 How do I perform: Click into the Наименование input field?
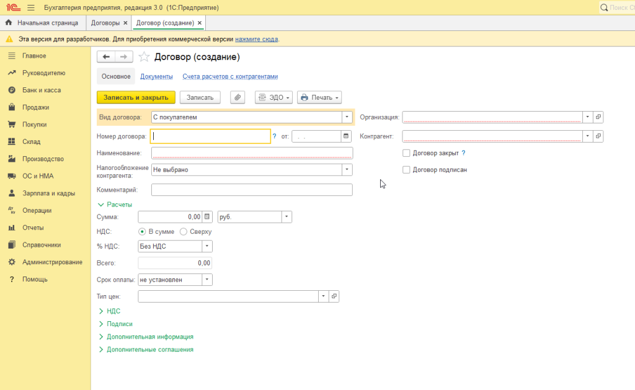[252, 153]
